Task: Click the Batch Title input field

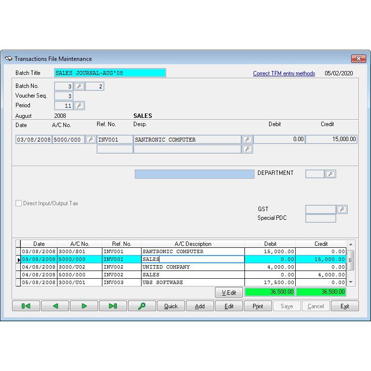Action: click(110, 73)
